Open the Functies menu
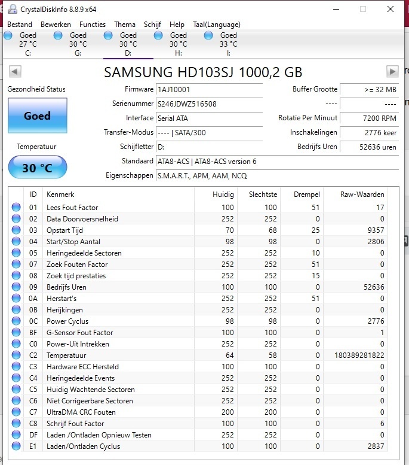This screenshot has width=409, height=465. click(93, 25)
